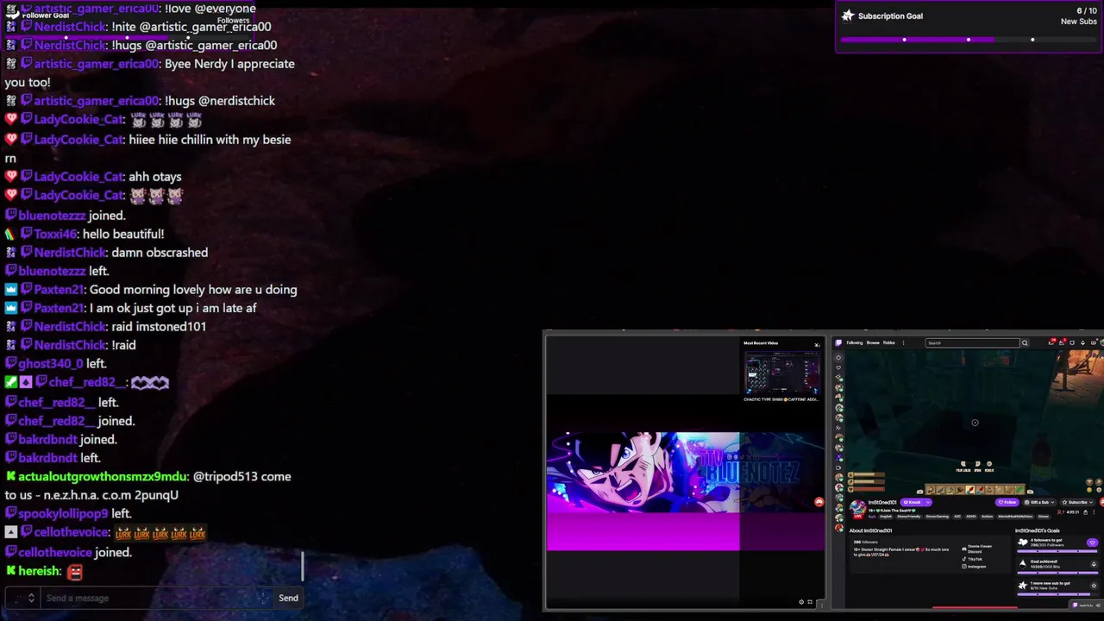Open the emote picker in message box
1104x621 pixels.
coord(263,598)
